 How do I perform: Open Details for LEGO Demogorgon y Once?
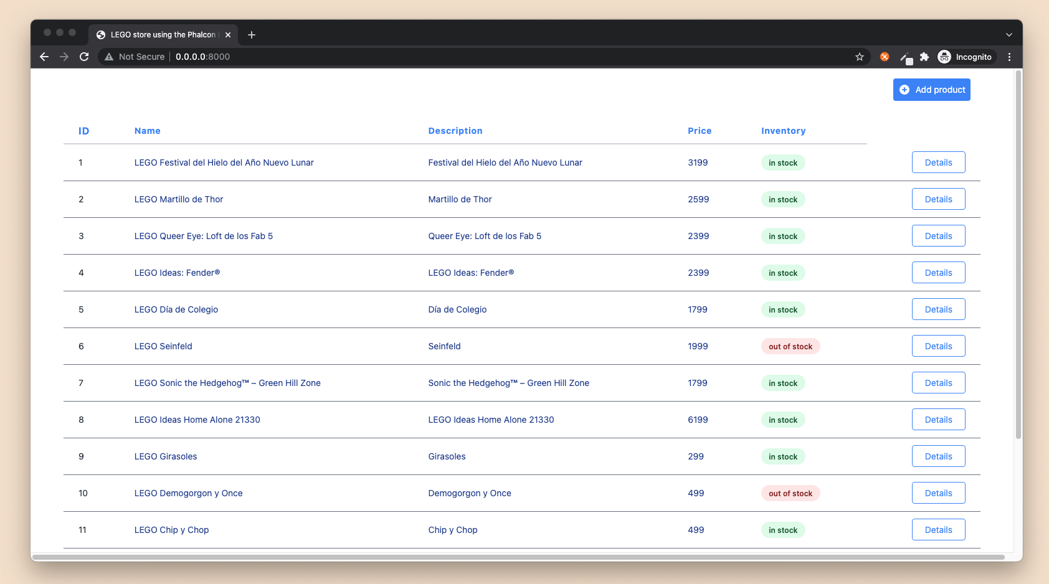point(939,493)
